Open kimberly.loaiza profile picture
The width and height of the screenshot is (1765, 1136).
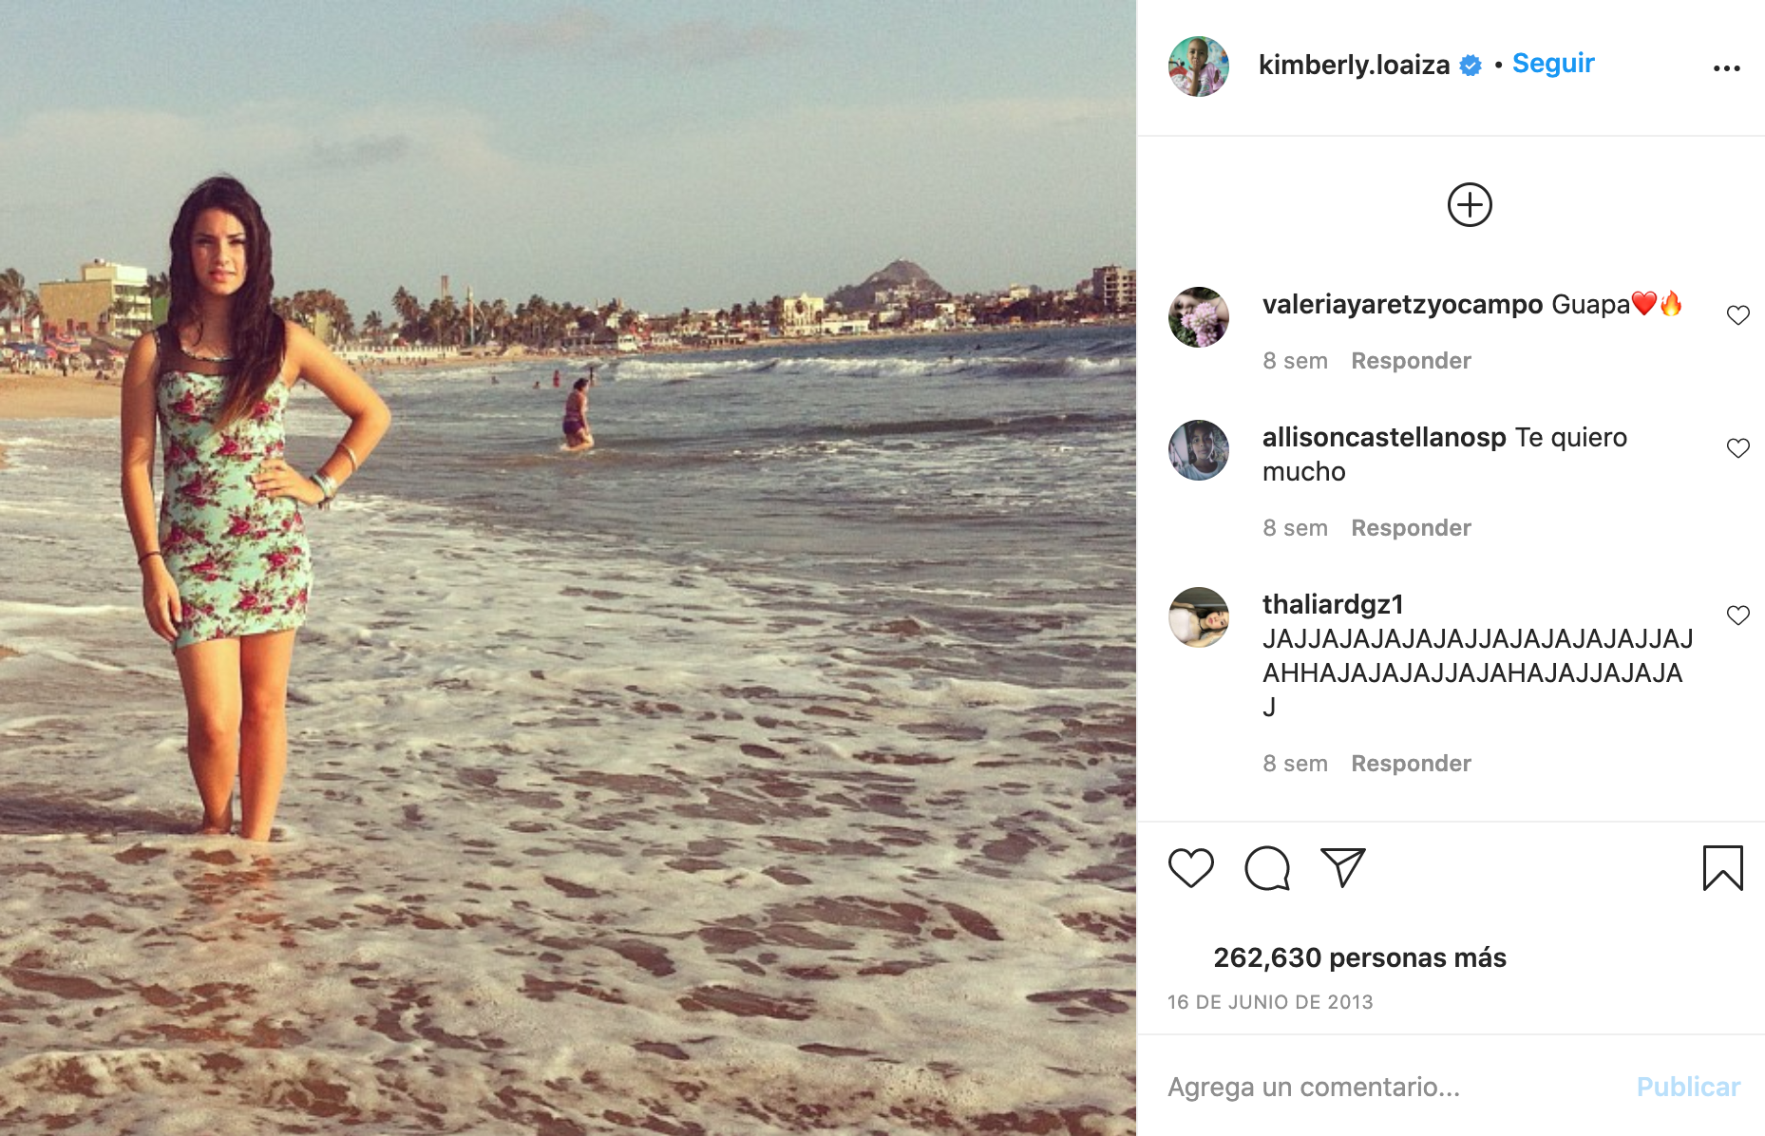click(1198, 66)
